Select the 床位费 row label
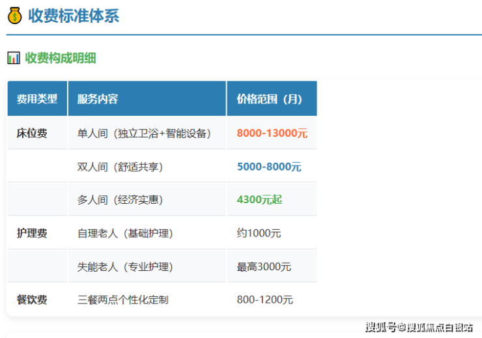Image resolution: width=482 pixels, height=338 pixels. [x=32, y=133]
